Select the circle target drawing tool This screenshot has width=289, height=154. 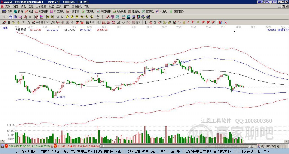(58, 22)
